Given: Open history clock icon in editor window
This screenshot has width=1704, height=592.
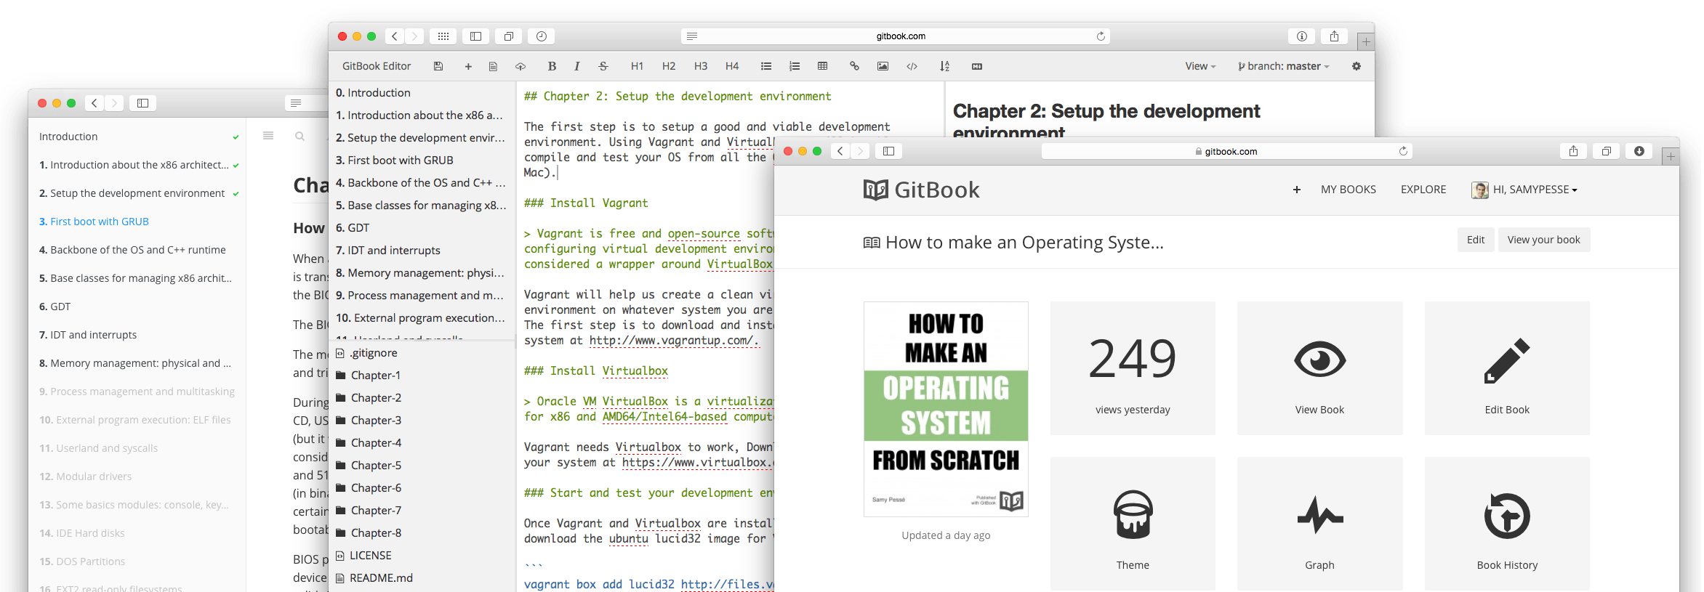Looking at the screenshot, I should pos(542,36).
